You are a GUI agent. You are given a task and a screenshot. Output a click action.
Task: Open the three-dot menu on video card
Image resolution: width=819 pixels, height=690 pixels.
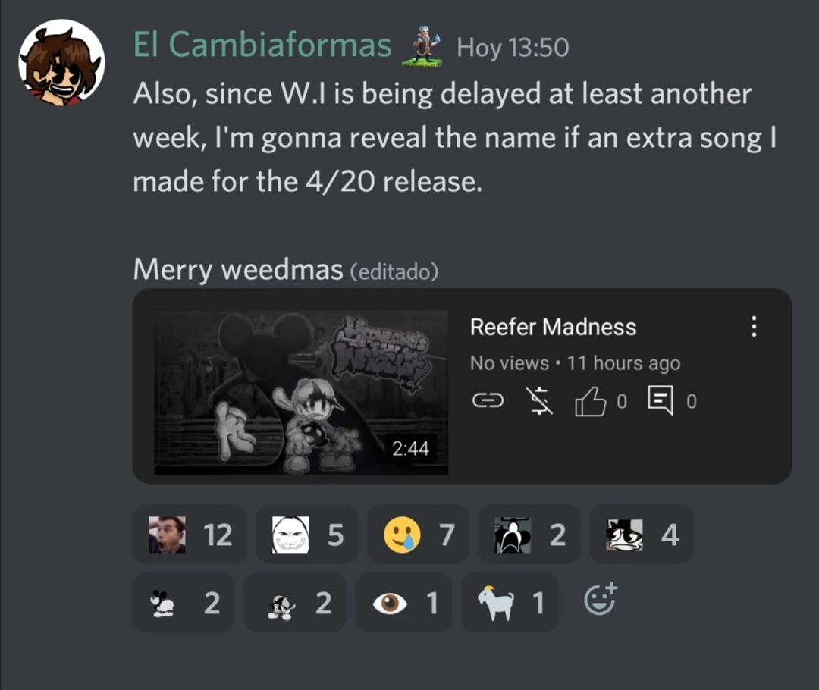pyautogui.click(x=754, y=327)
